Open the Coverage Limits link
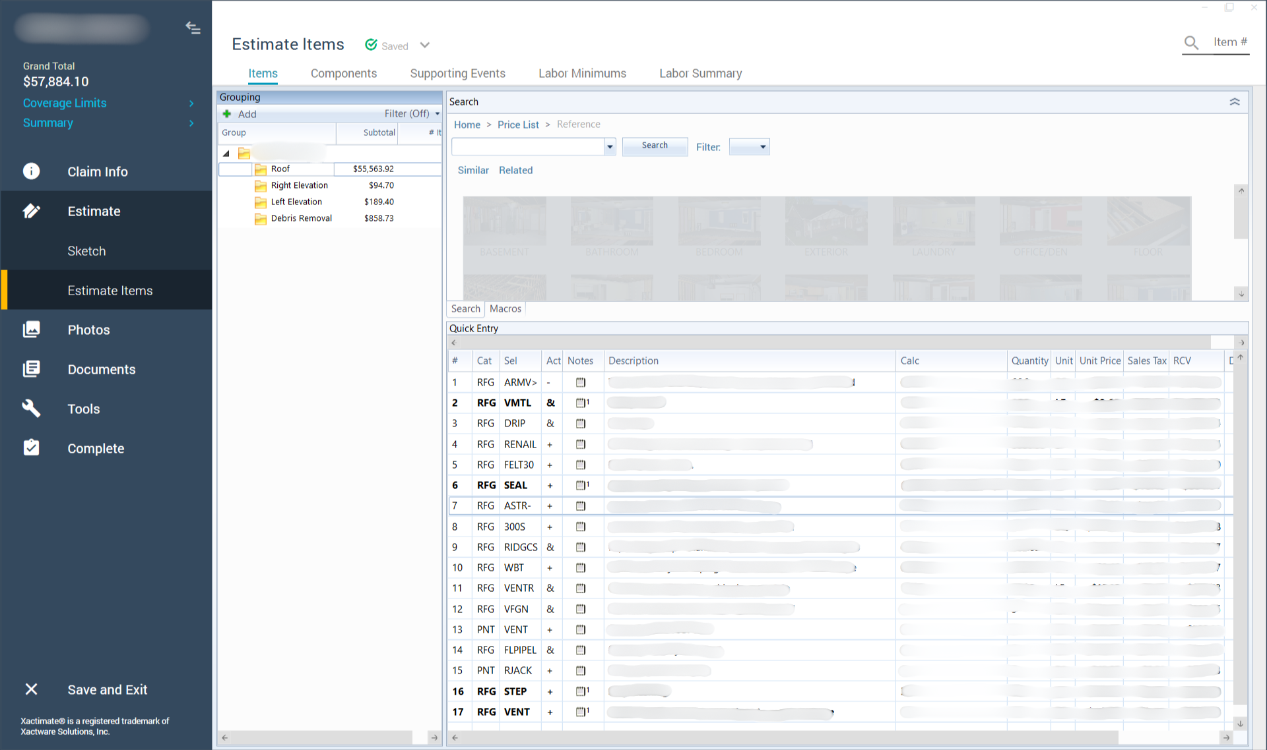The width and height of the screenshot is (1267, 750). click(65, 103)
